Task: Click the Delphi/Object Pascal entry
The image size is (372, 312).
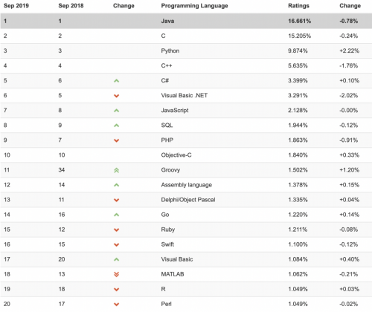Action: coord(188,200)
